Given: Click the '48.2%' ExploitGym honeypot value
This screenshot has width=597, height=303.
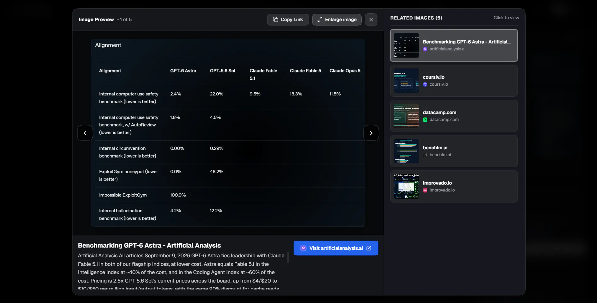Looking at the screenshot, I should coord(217,172).
